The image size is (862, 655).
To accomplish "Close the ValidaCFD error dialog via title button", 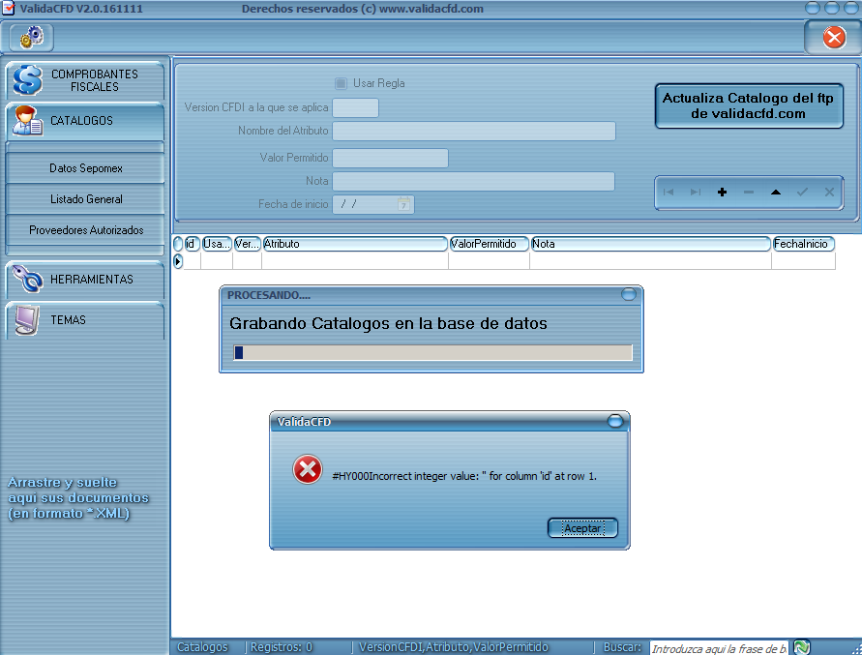I will point(615,421).
